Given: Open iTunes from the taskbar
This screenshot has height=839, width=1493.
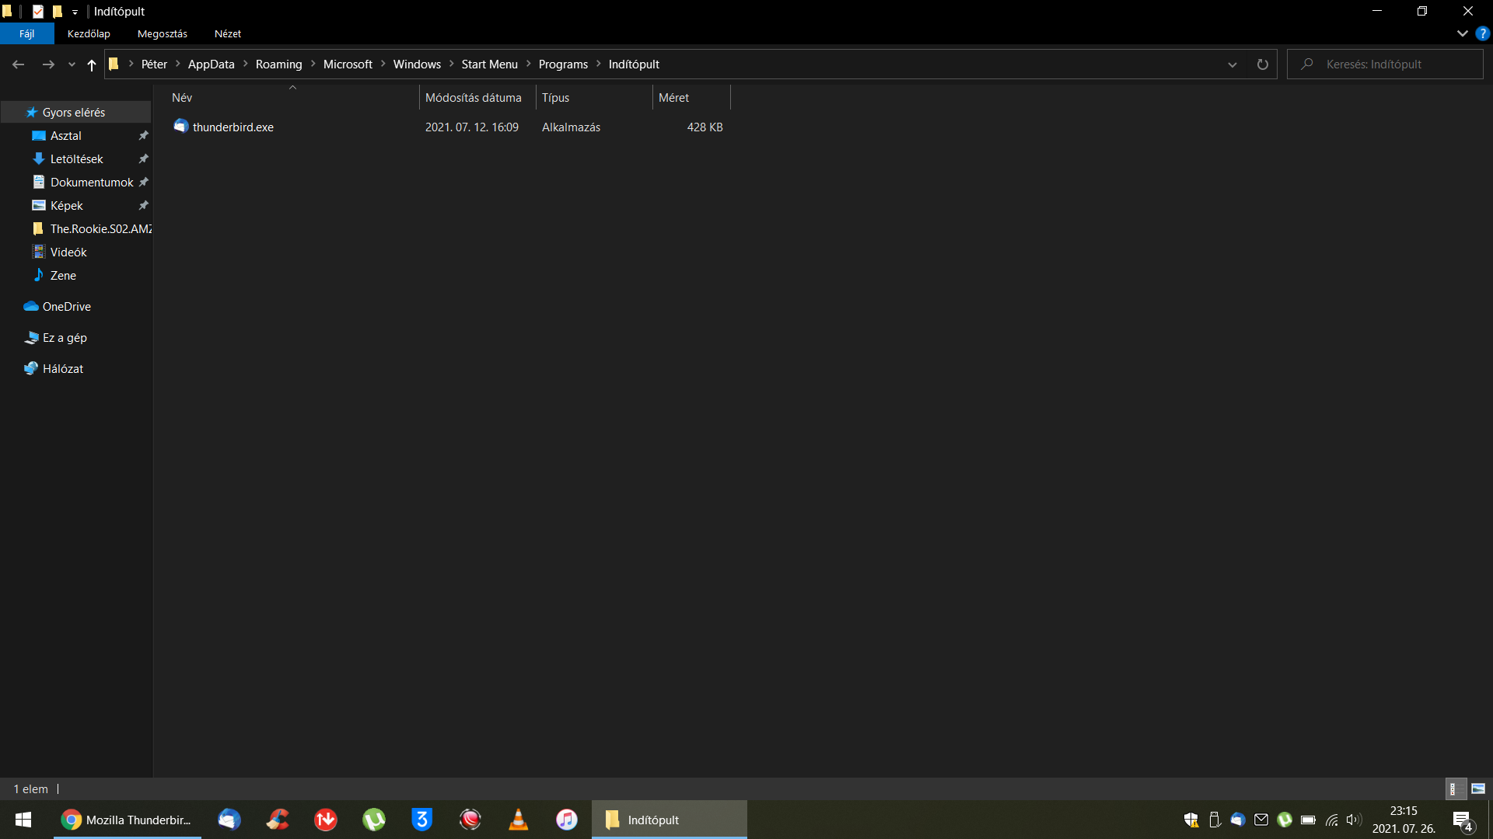Looking at the screenshot, I should tap(567, 820).
